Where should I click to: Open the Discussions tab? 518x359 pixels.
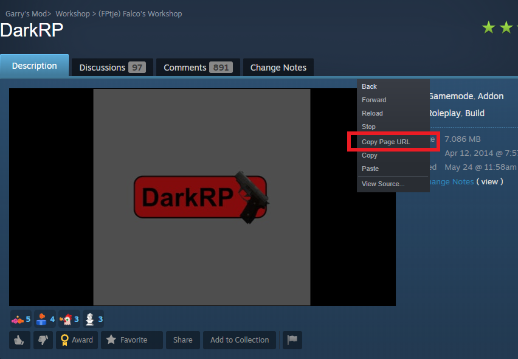[112, 68]
